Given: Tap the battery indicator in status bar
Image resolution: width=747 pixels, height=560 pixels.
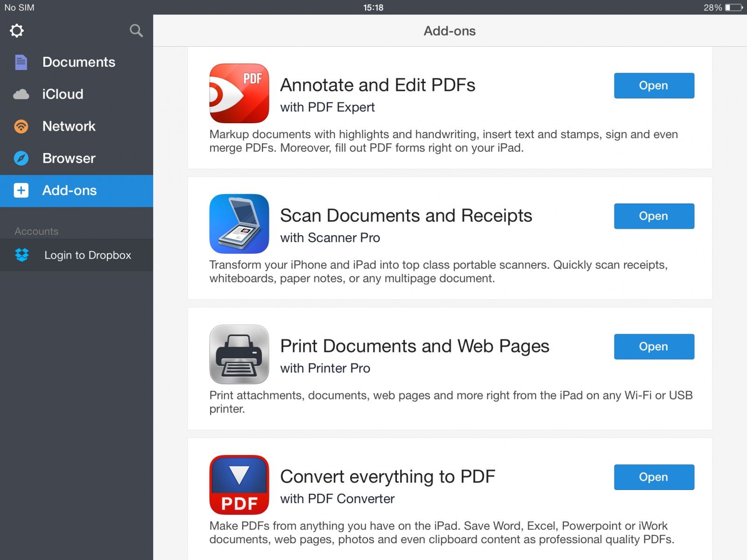Looking at the screenshot, I should click(x=733, y=7).
